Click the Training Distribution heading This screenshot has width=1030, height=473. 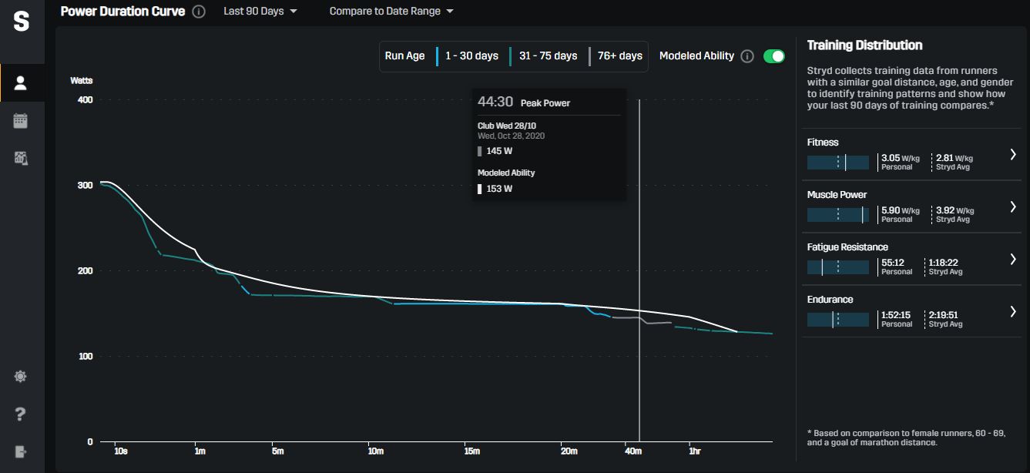[x=864, y=45]
